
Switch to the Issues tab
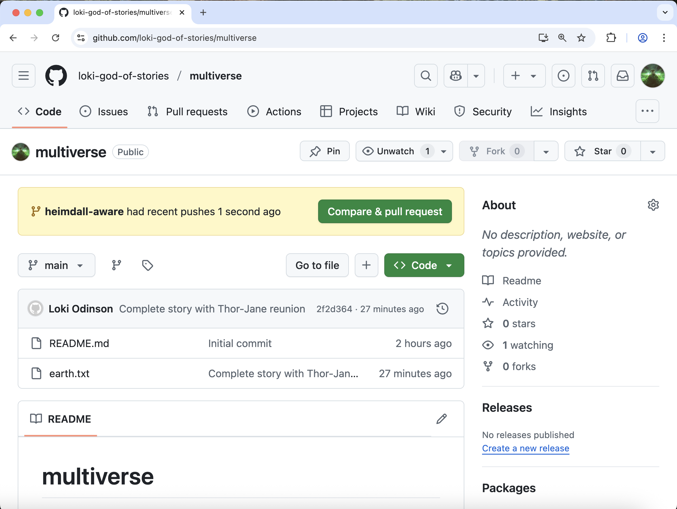click(x=103, y=112)
